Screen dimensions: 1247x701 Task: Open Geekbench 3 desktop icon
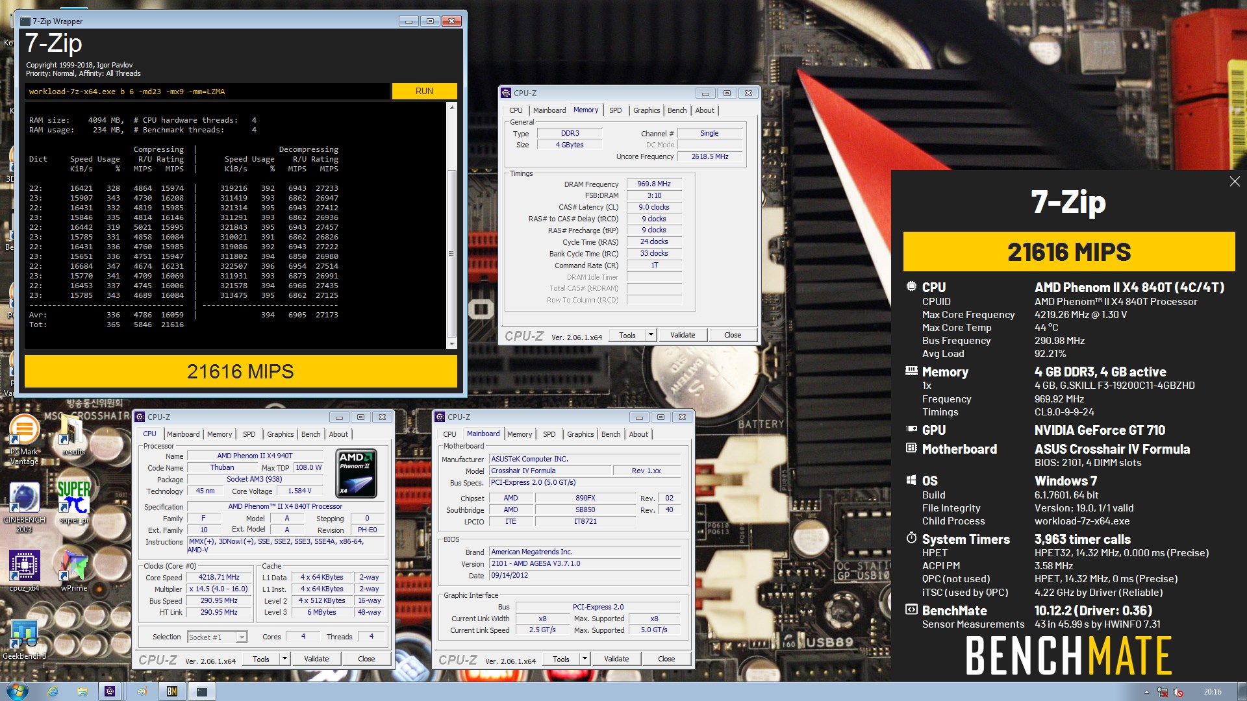click(24, 639)
